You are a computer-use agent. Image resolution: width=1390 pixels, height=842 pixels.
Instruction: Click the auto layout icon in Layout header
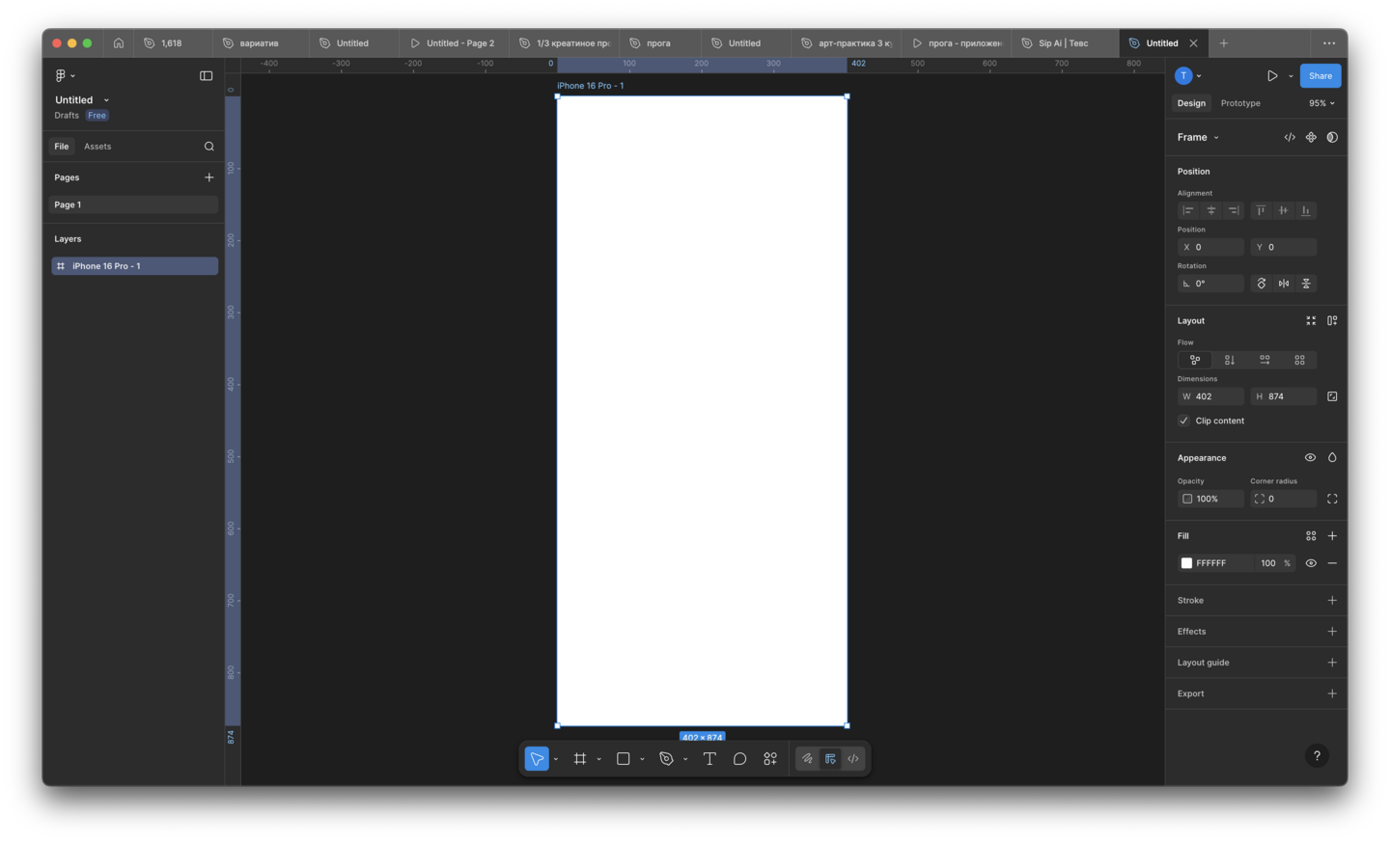point(1332,321)
